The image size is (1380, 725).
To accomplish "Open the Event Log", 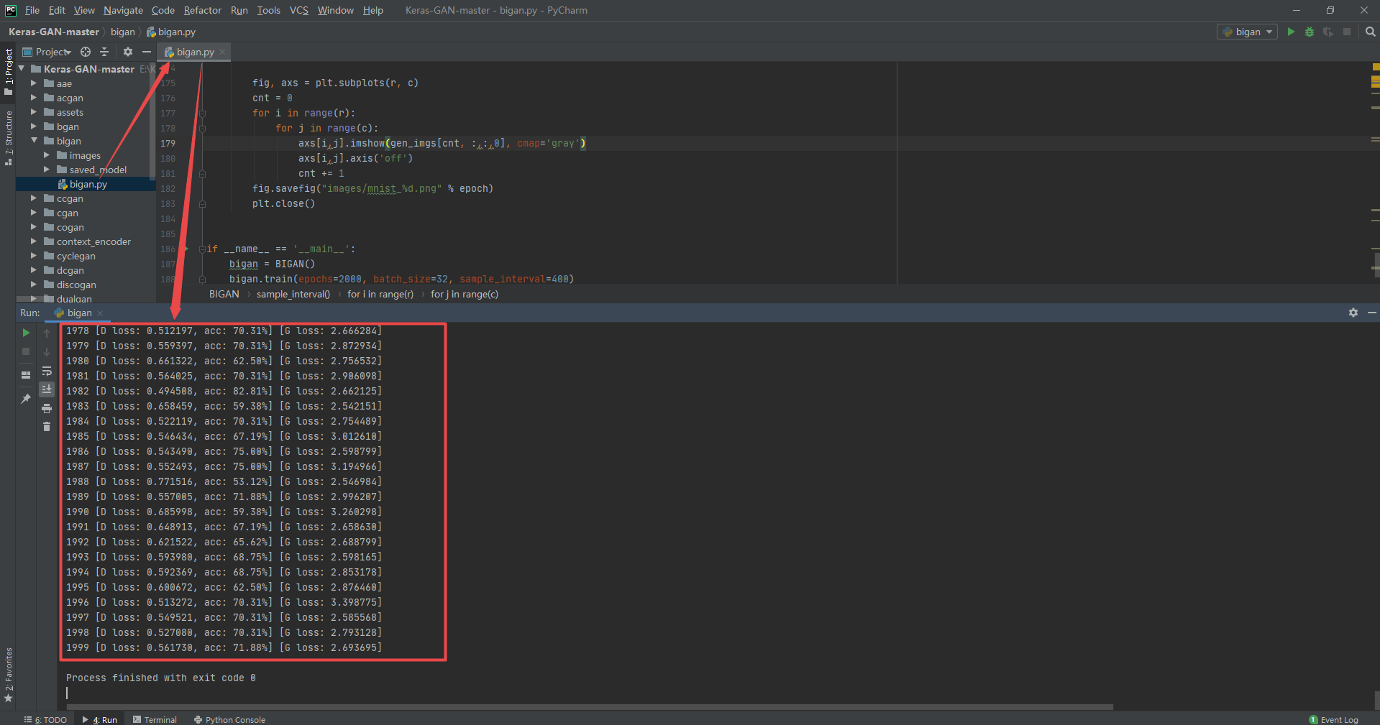I will point(1334,719).
